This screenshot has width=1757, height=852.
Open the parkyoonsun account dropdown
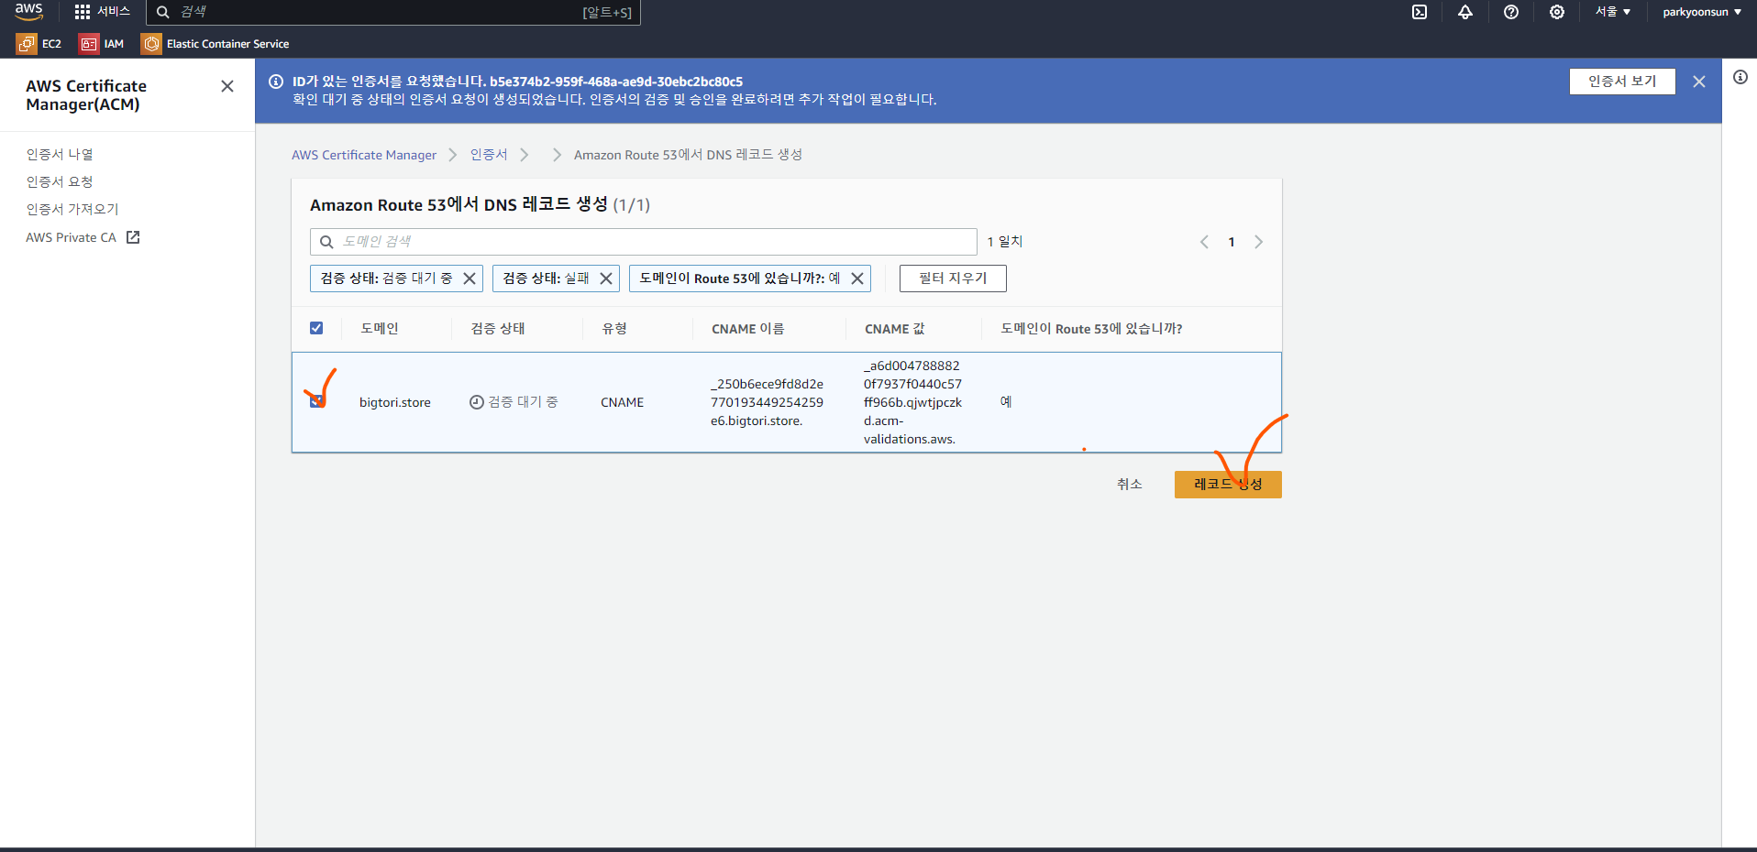(1702, 12)
